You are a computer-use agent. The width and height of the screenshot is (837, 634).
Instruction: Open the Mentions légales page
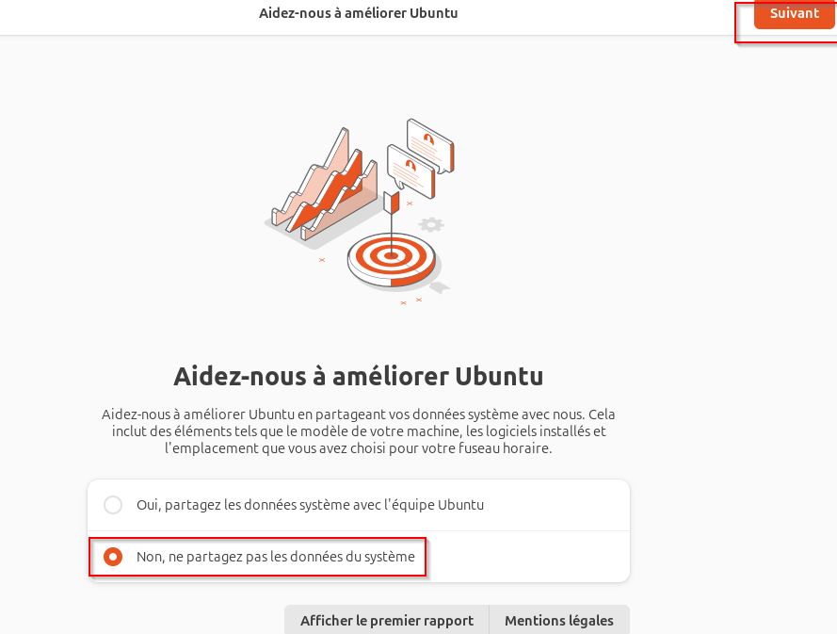[559, 620]
